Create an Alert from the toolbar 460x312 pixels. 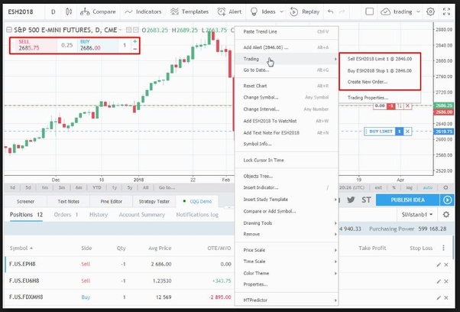229,11
